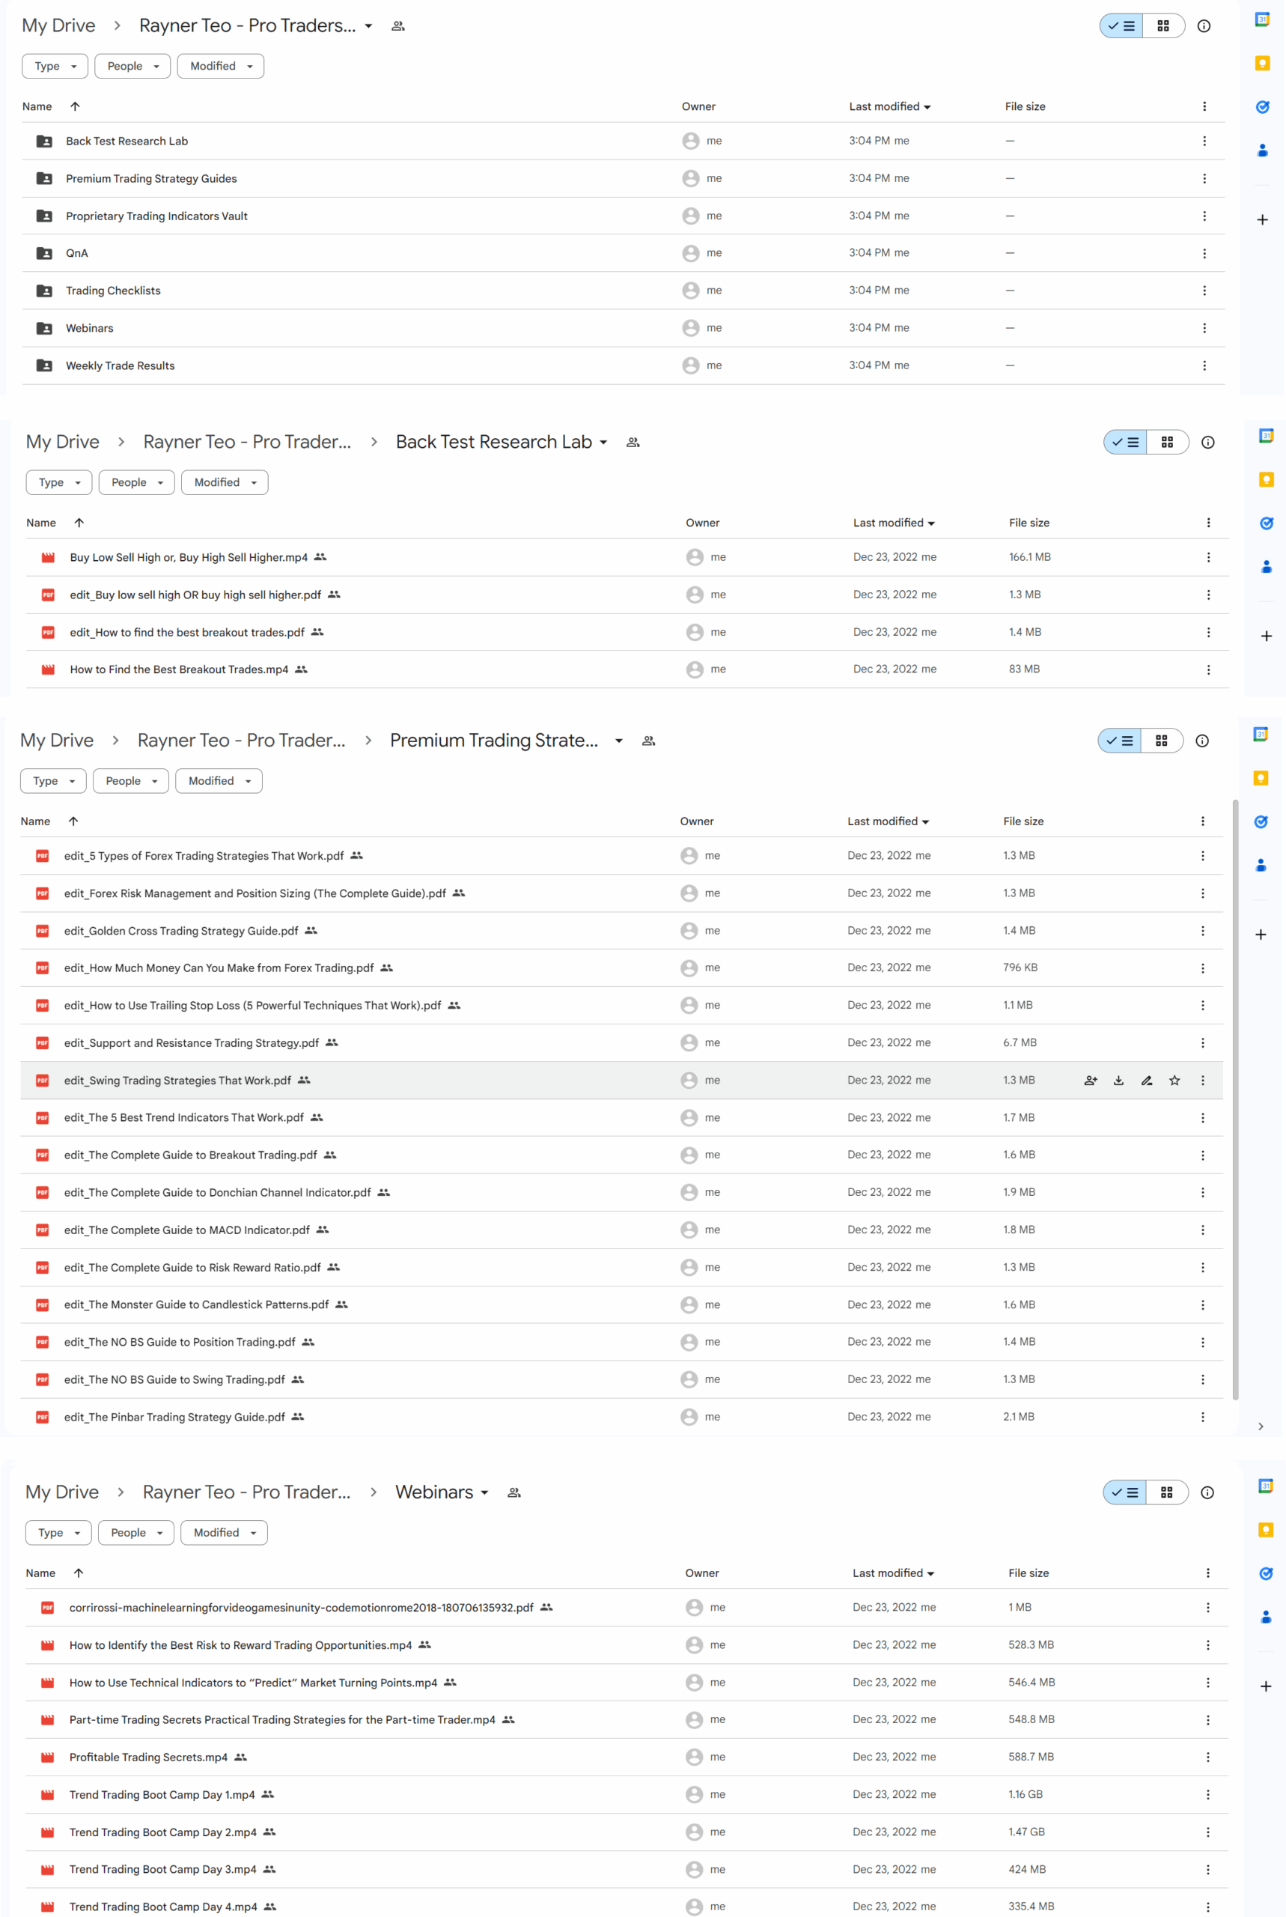Rename edit_Swing Trading Strategies That Work.pdf using pencil icon
The width and height of the screenshot is (1286, 1917).
pyautogui.click(x=1147, y=1081)
